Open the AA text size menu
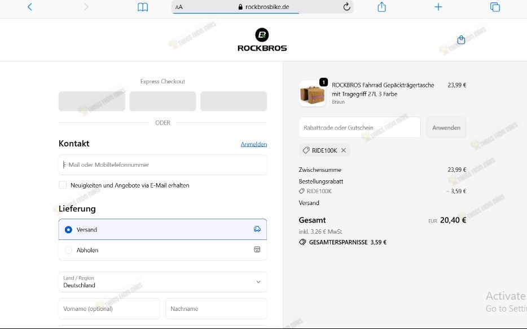 click(179, 7)
